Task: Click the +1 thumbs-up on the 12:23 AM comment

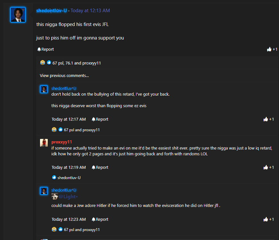Action: coord(268,219)
